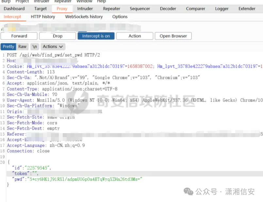
Task: Switch to the Repeater tool tab
Action: (111, 9)
